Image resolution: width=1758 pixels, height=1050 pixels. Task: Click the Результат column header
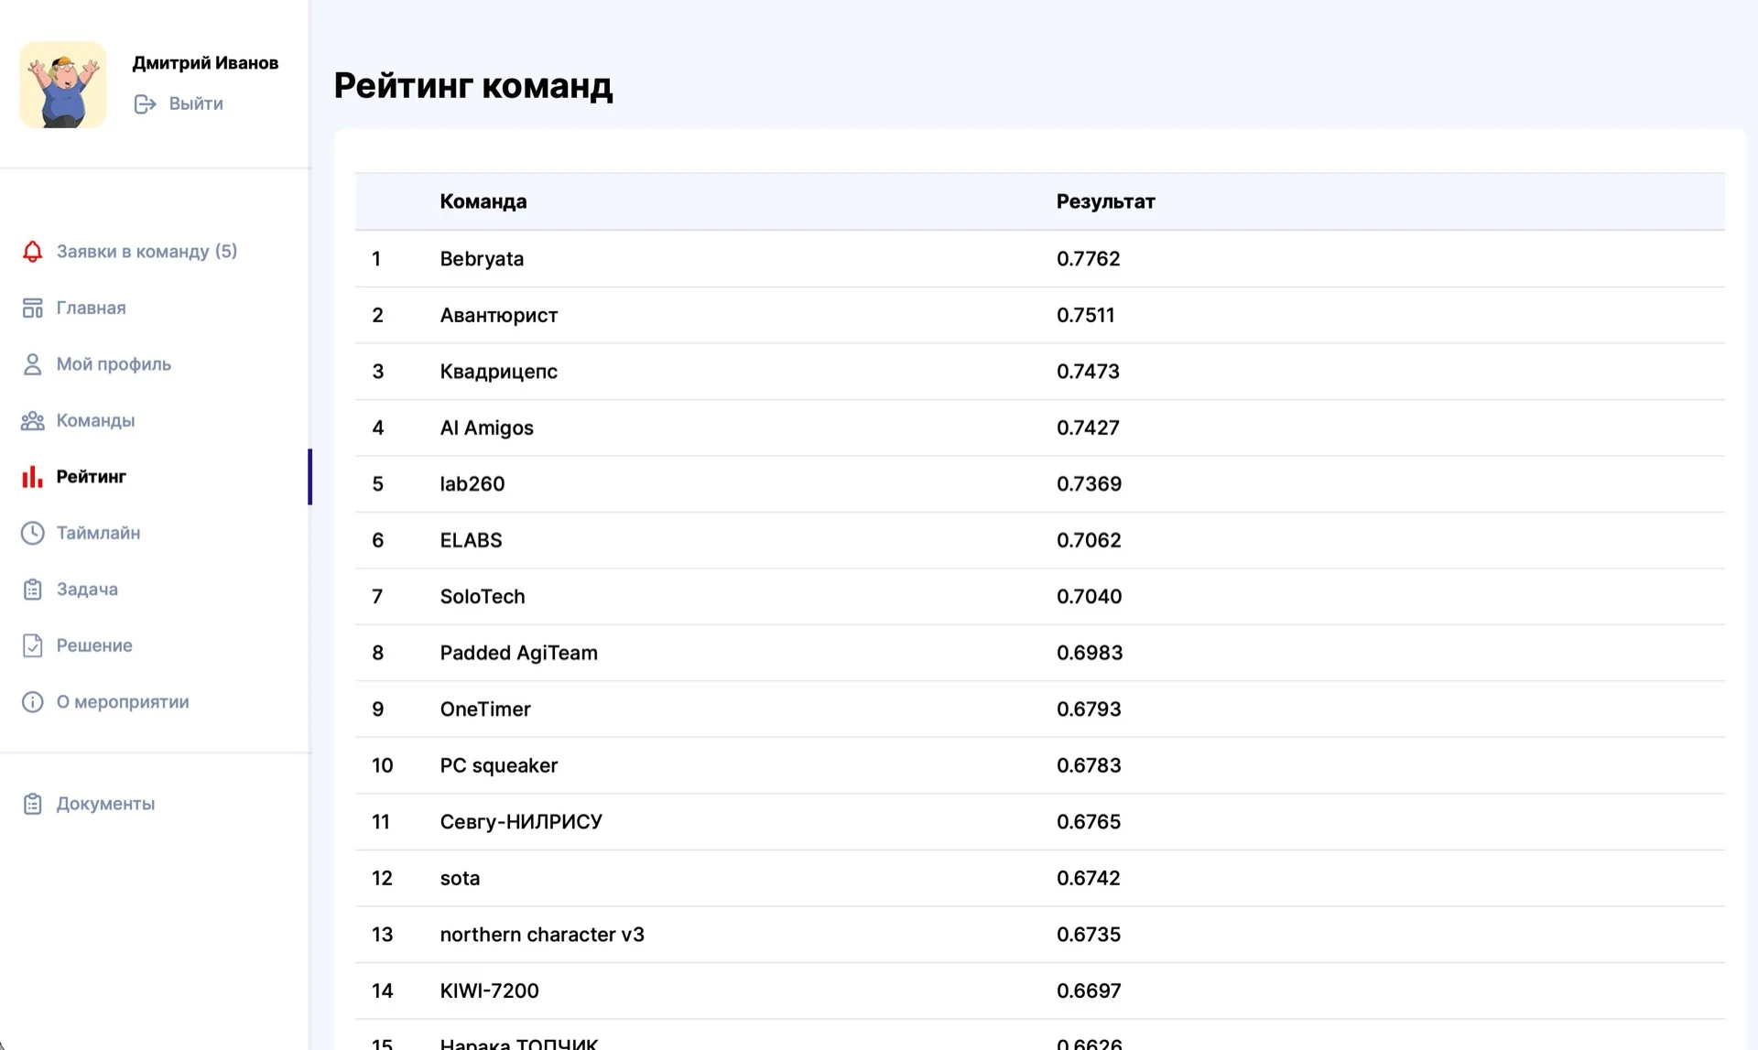[1105, 201]
